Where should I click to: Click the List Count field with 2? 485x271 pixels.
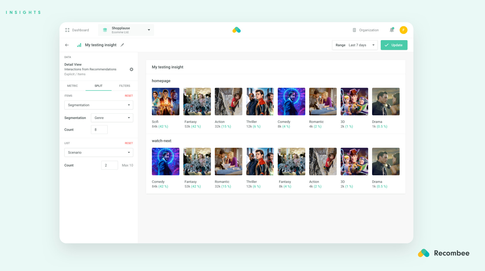click(x=110, y=165)
